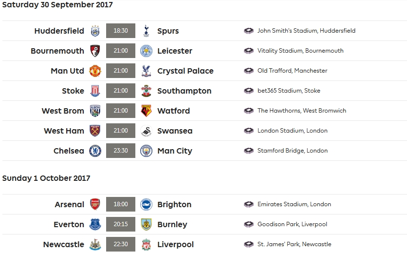Click the Southampton team name
Image resolution: width=407 pixels, height=253 pixels.
point(184,91)
